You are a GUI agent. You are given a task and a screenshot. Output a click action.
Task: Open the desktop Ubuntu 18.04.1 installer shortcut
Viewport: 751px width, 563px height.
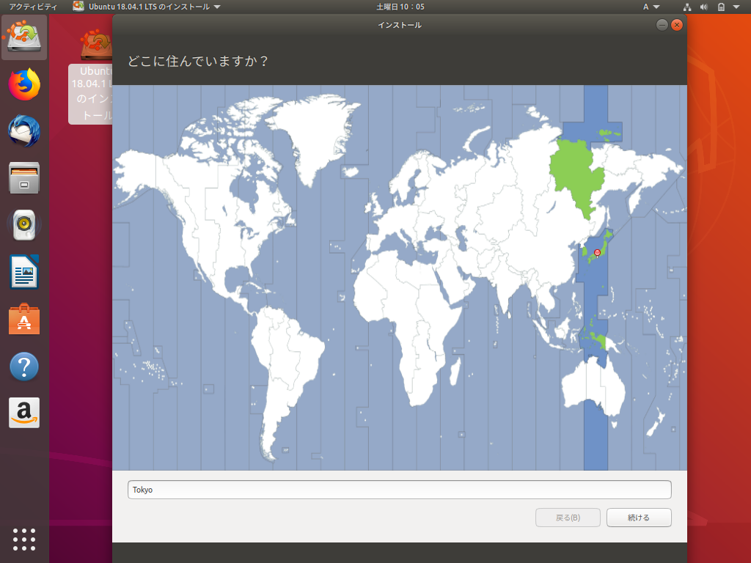coord(91,76)
